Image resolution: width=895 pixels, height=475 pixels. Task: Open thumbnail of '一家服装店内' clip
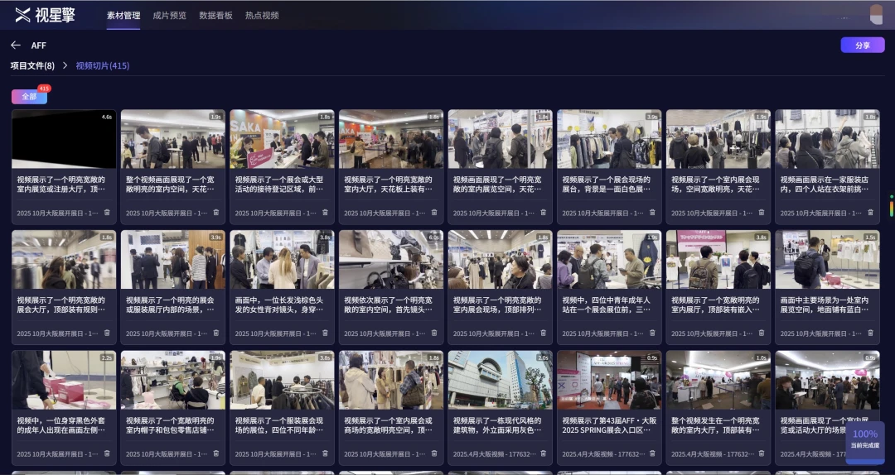(827, 139)
